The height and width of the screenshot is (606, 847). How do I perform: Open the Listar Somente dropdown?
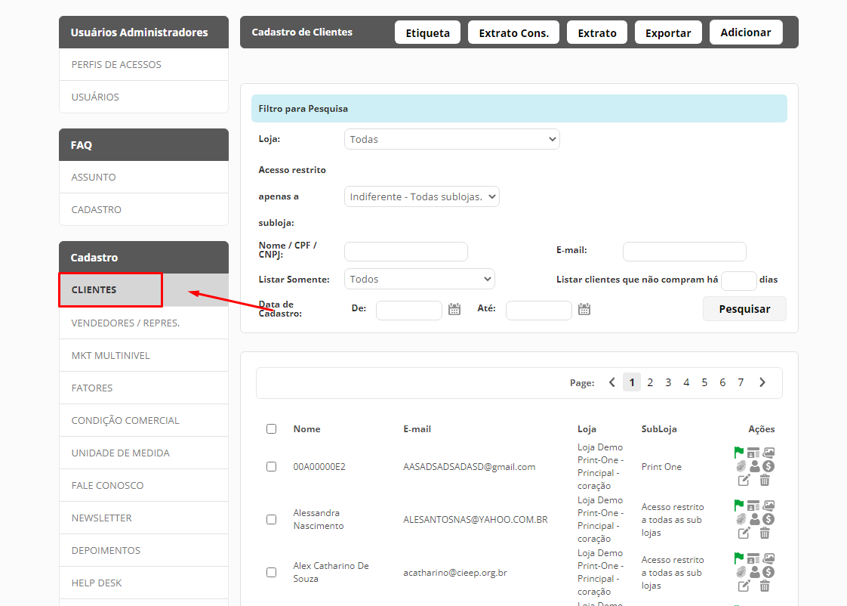click(419, 279)
